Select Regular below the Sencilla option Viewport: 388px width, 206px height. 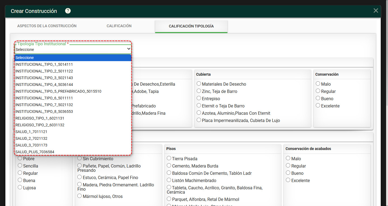tap(20, 173)
